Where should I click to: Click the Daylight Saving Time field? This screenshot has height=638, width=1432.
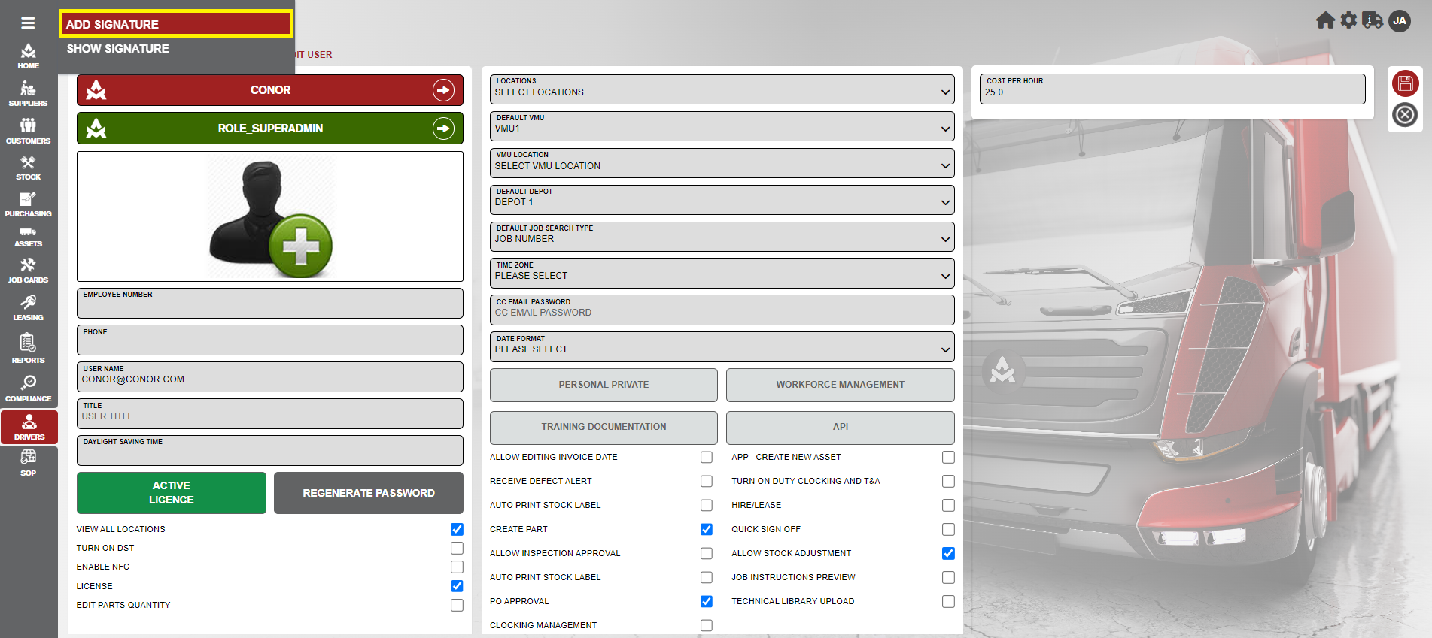point(270,450)
